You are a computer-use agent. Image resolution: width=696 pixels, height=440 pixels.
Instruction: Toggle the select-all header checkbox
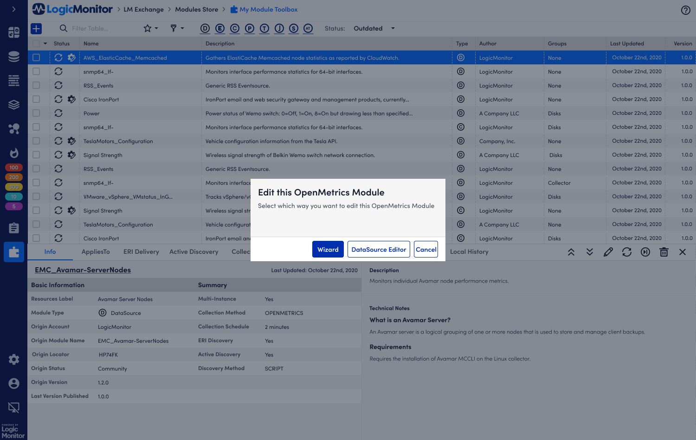(36, 44)
